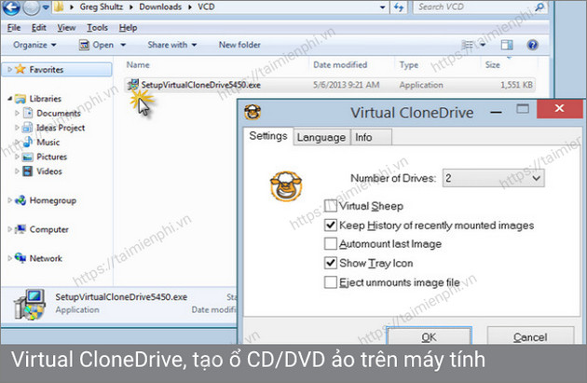Screen dimensions: 587x383
Task: Expand the Open button dropdown arrow
Action: 123,46
